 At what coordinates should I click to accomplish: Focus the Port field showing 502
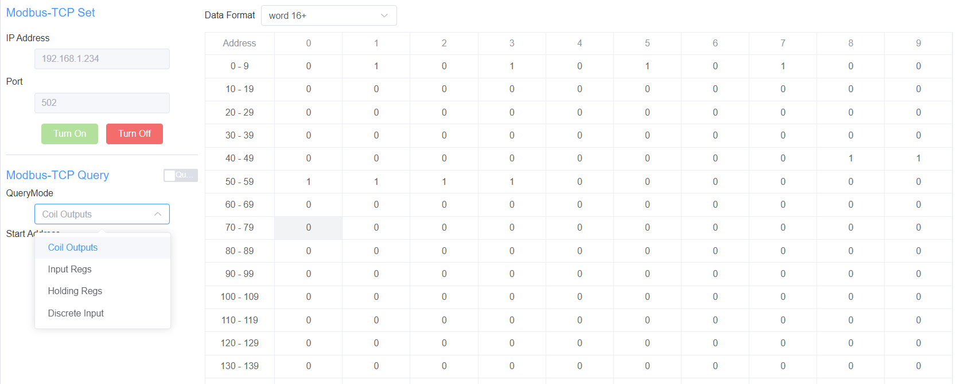(102, 103)
